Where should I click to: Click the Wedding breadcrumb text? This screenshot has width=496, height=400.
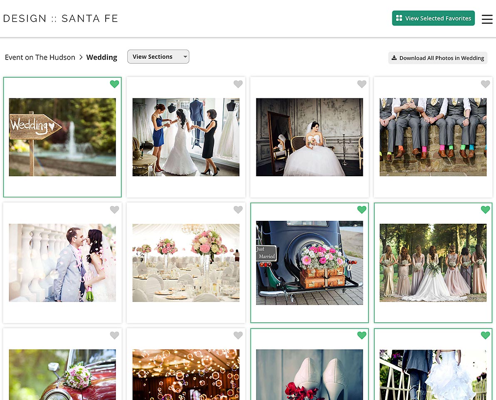pyautogui.click(x=102, y=57)
